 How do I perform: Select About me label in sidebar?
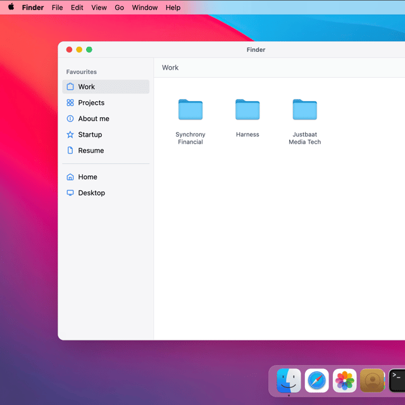pyautogui.click(x=94, y=118)
